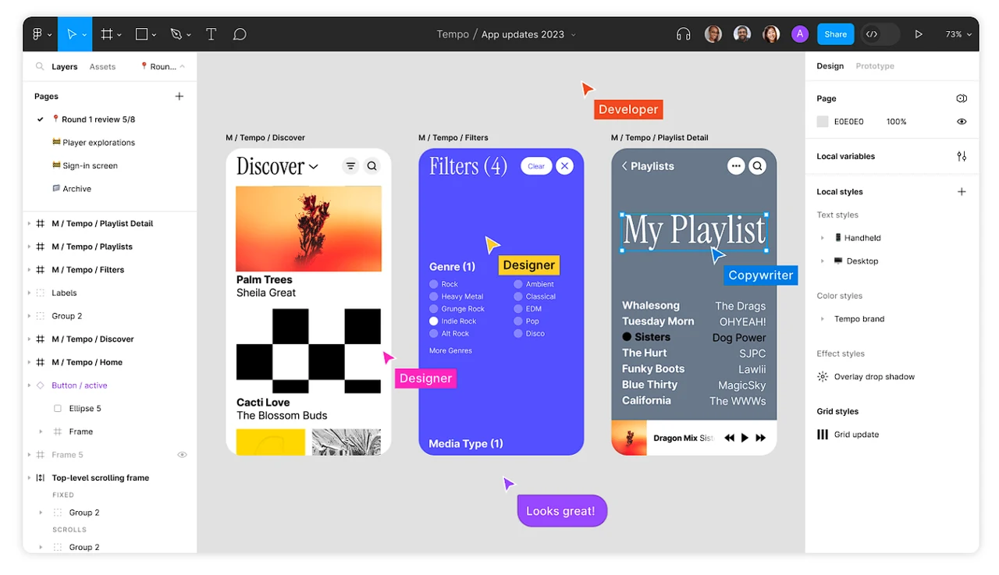Select the Button / active layer
999x575 pixels.
point(80,385)
